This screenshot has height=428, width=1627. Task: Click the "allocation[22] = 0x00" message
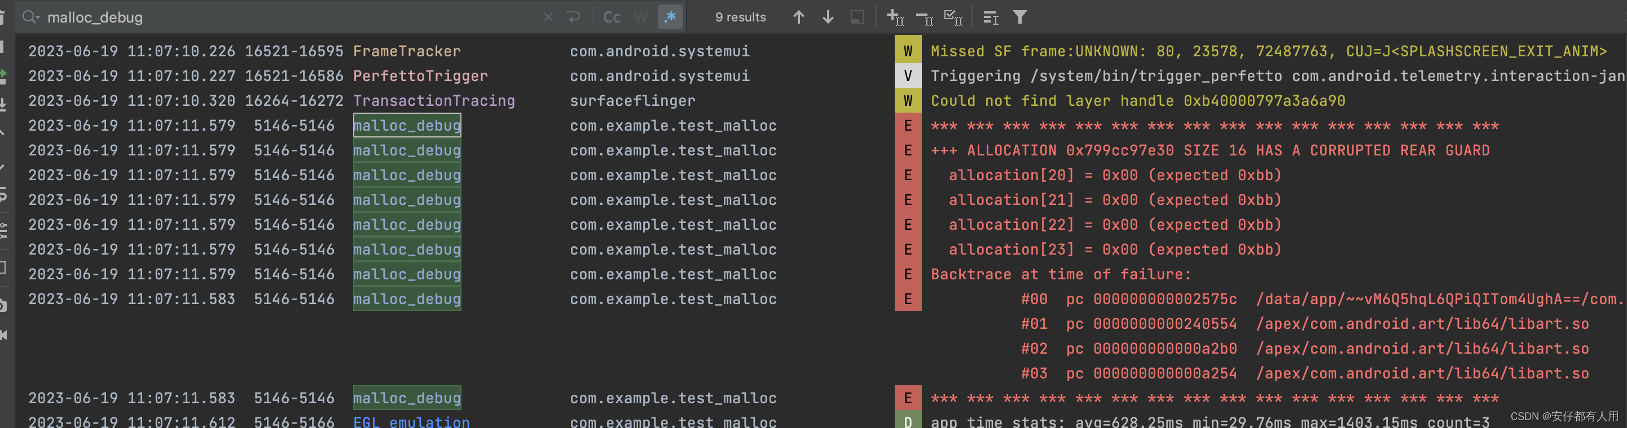tap(1115, 224)
